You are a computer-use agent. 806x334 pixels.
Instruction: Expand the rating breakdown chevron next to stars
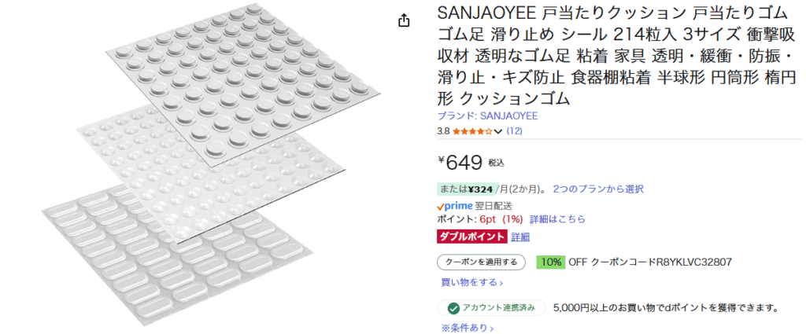498,131
